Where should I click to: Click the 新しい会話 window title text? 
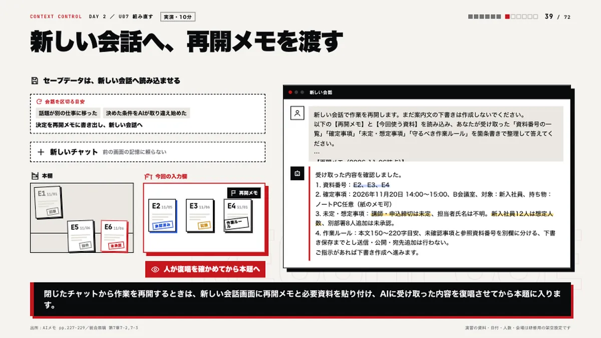pos(321,93)
